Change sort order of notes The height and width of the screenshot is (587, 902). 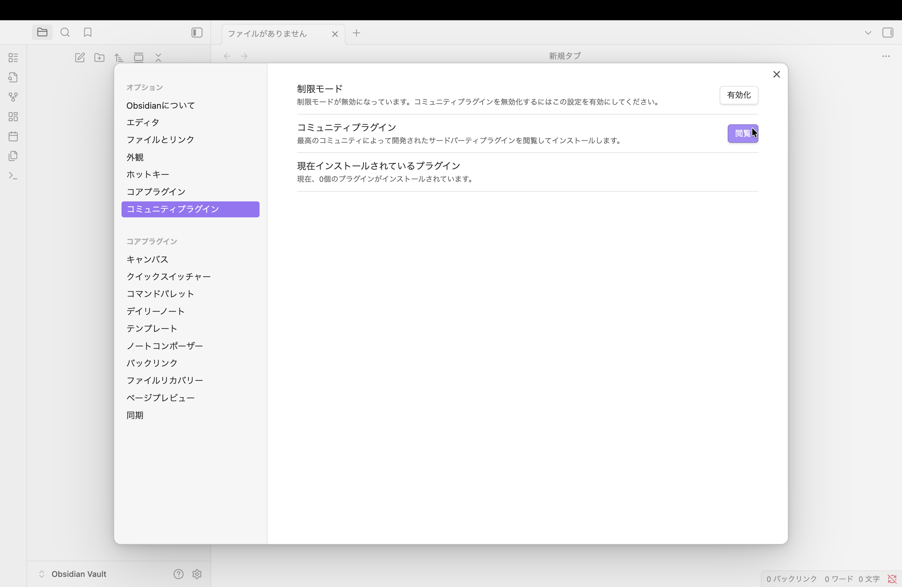coord(119,57)
